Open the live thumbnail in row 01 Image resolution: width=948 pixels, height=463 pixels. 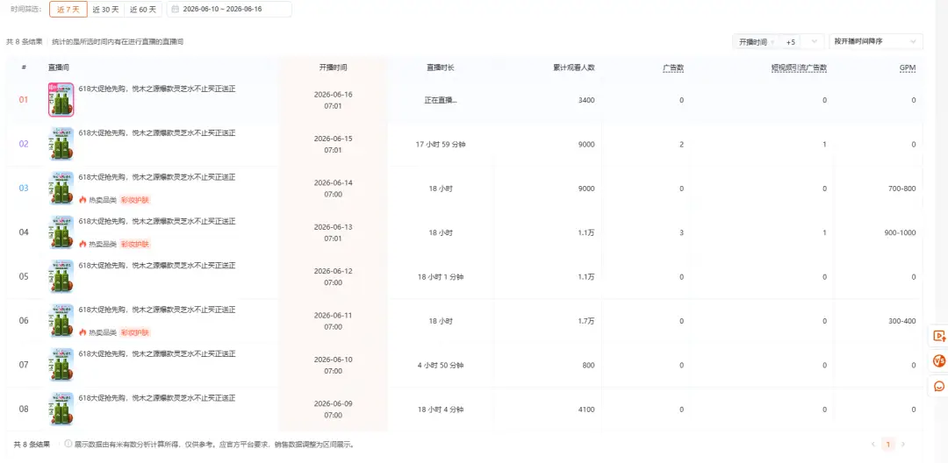click(61, 100)
